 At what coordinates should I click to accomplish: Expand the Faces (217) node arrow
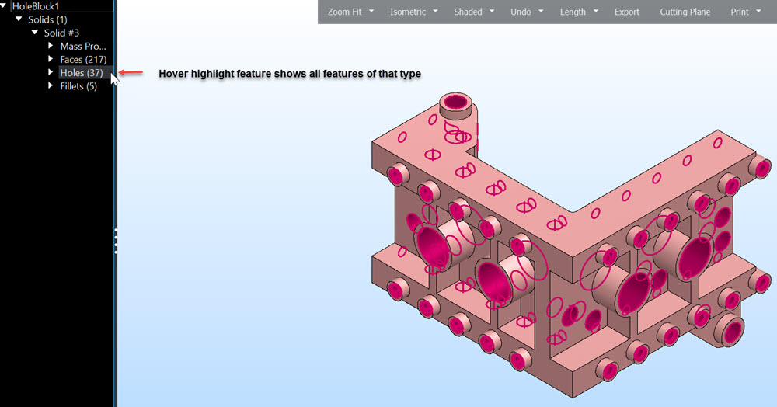[x=51, y=60]
